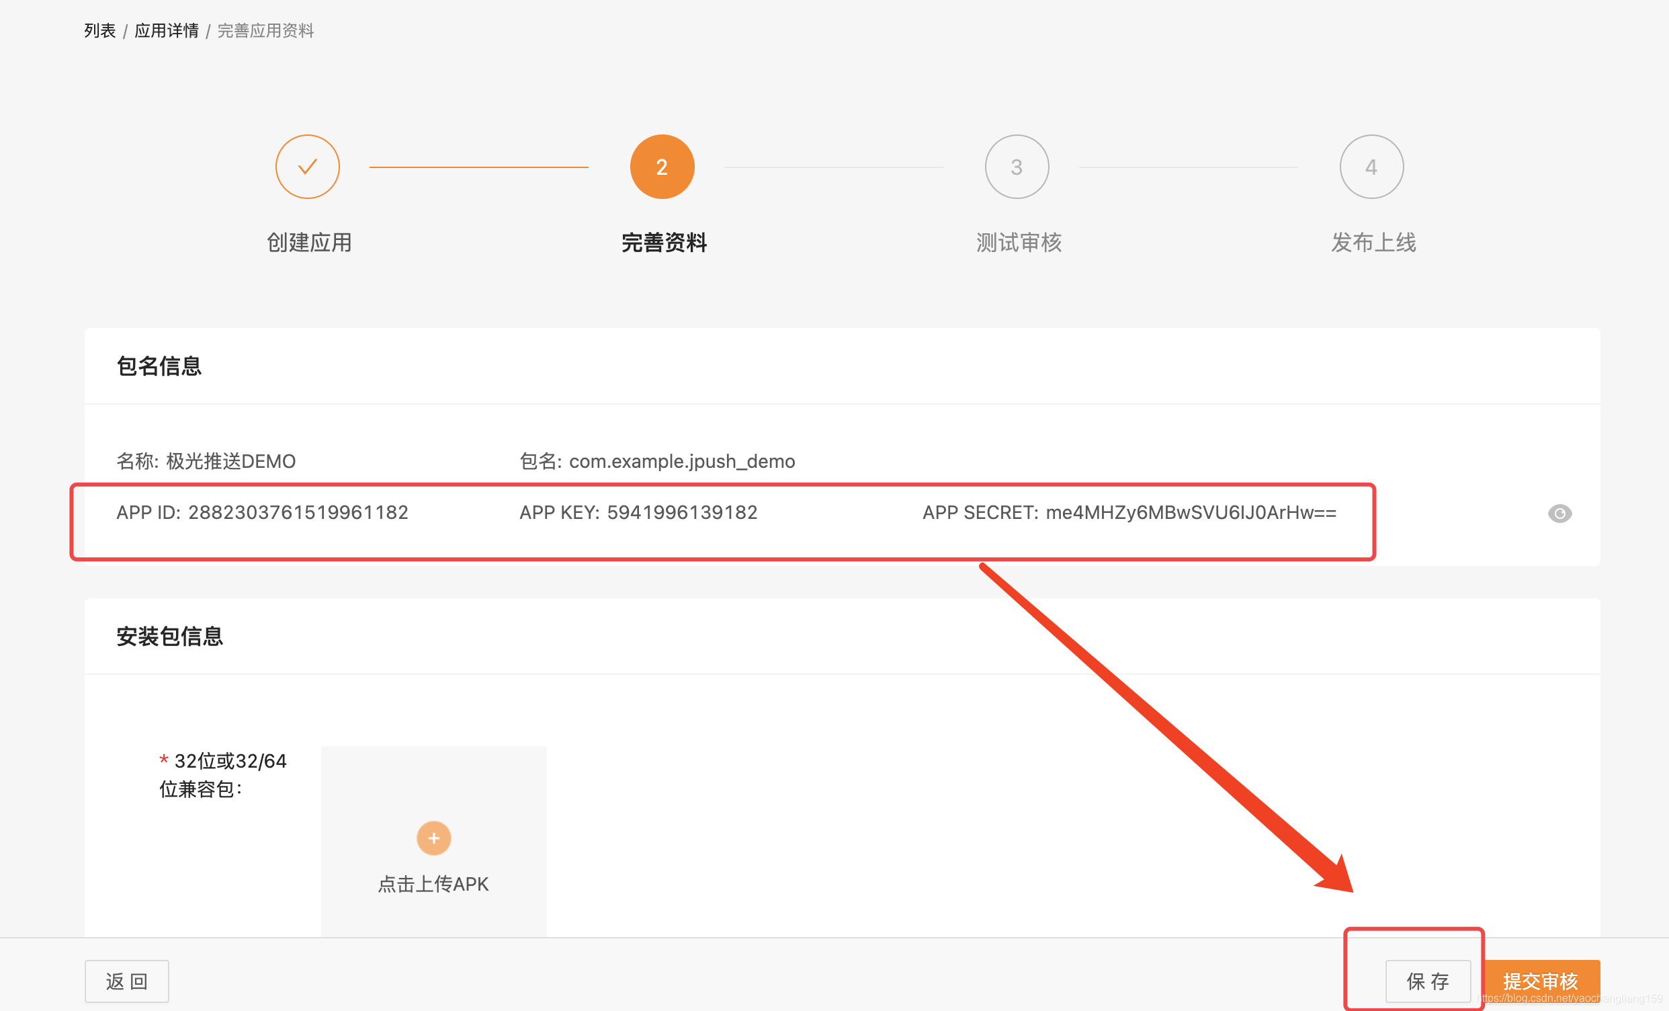This screenshot has width=1669, height=1011.
Task: Click 创建应用 step label
Action: (x=309, y=243)
